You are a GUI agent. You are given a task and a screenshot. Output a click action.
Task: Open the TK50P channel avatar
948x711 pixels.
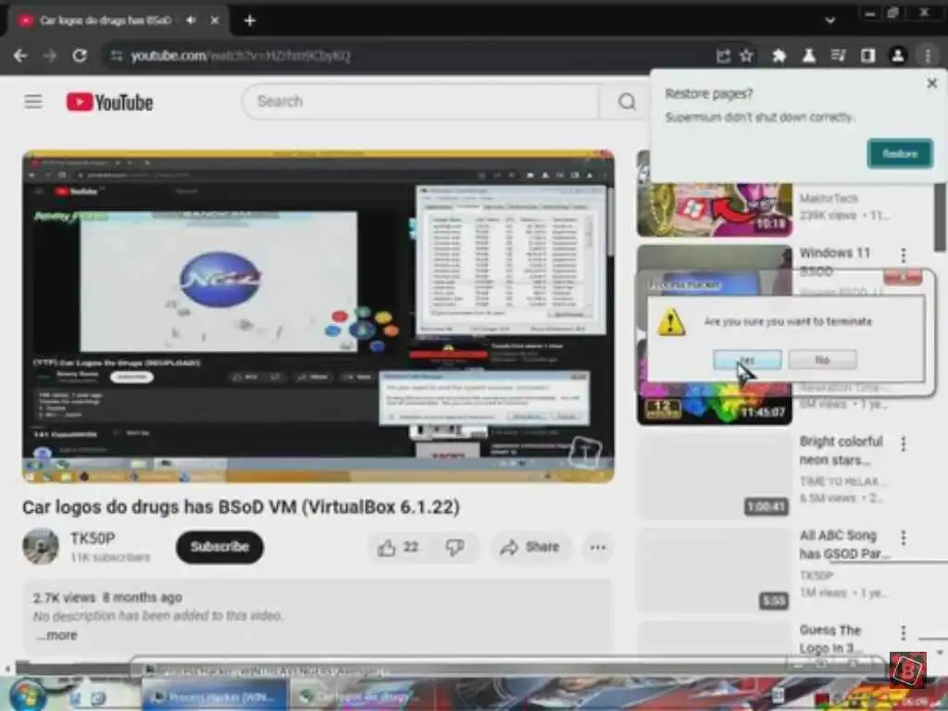click(x=41, y=546)
